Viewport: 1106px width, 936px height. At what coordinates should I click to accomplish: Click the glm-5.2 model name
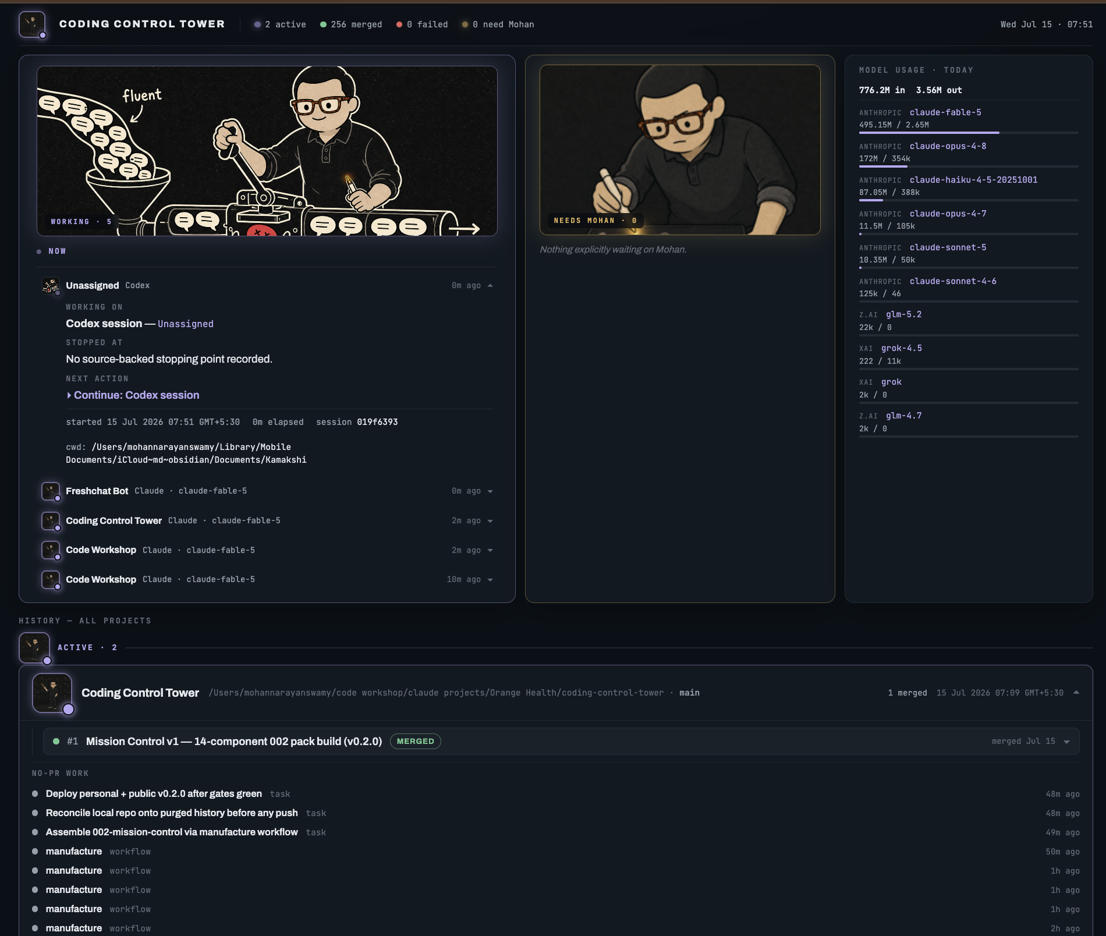pos(903,314)
